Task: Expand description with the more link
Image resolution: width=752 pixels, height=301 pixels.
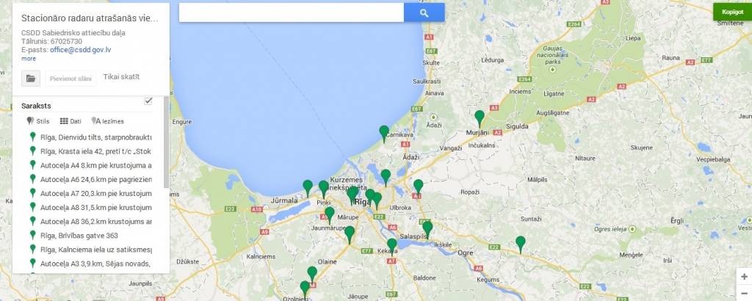Action: pos(29,59)
